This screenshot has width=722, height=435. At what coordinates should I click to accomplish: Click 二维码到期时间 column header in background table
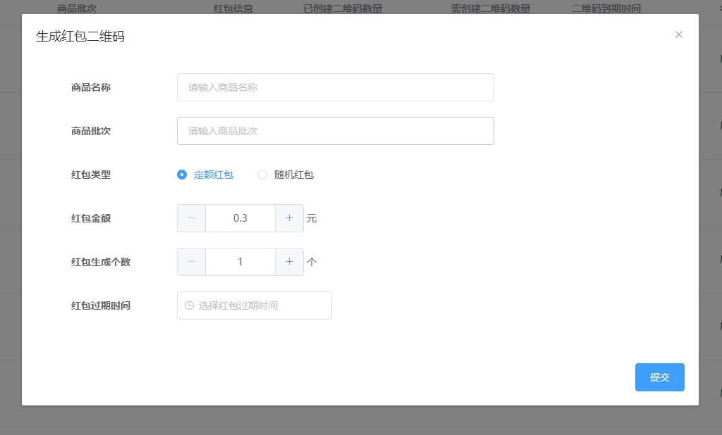point(606,8)
